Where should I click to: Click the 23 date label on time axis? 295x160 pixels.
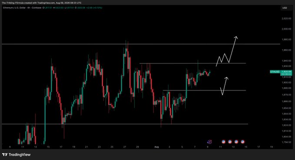[99, 147]
